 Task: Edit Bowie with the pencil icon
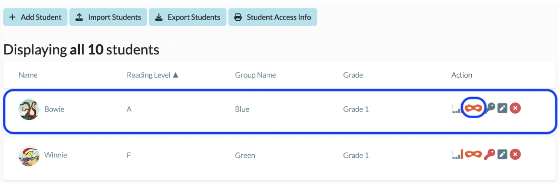[502, 108]
